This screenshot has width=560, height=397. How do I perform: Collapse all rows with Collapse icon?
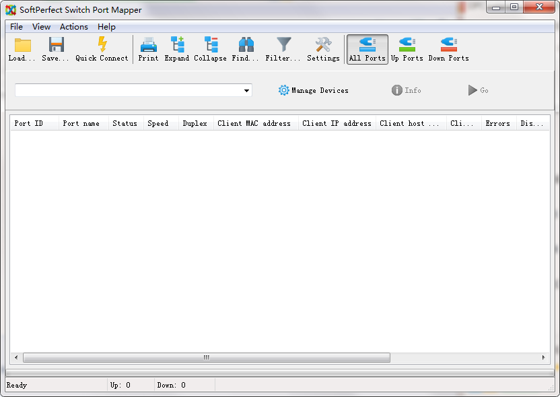[x=211, y=44]
